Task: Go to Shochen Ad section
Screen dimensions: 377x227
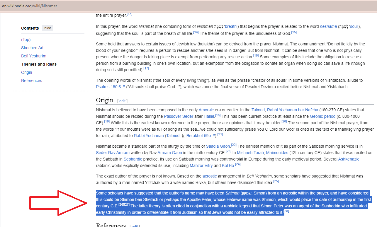Action: pos(32,48)
